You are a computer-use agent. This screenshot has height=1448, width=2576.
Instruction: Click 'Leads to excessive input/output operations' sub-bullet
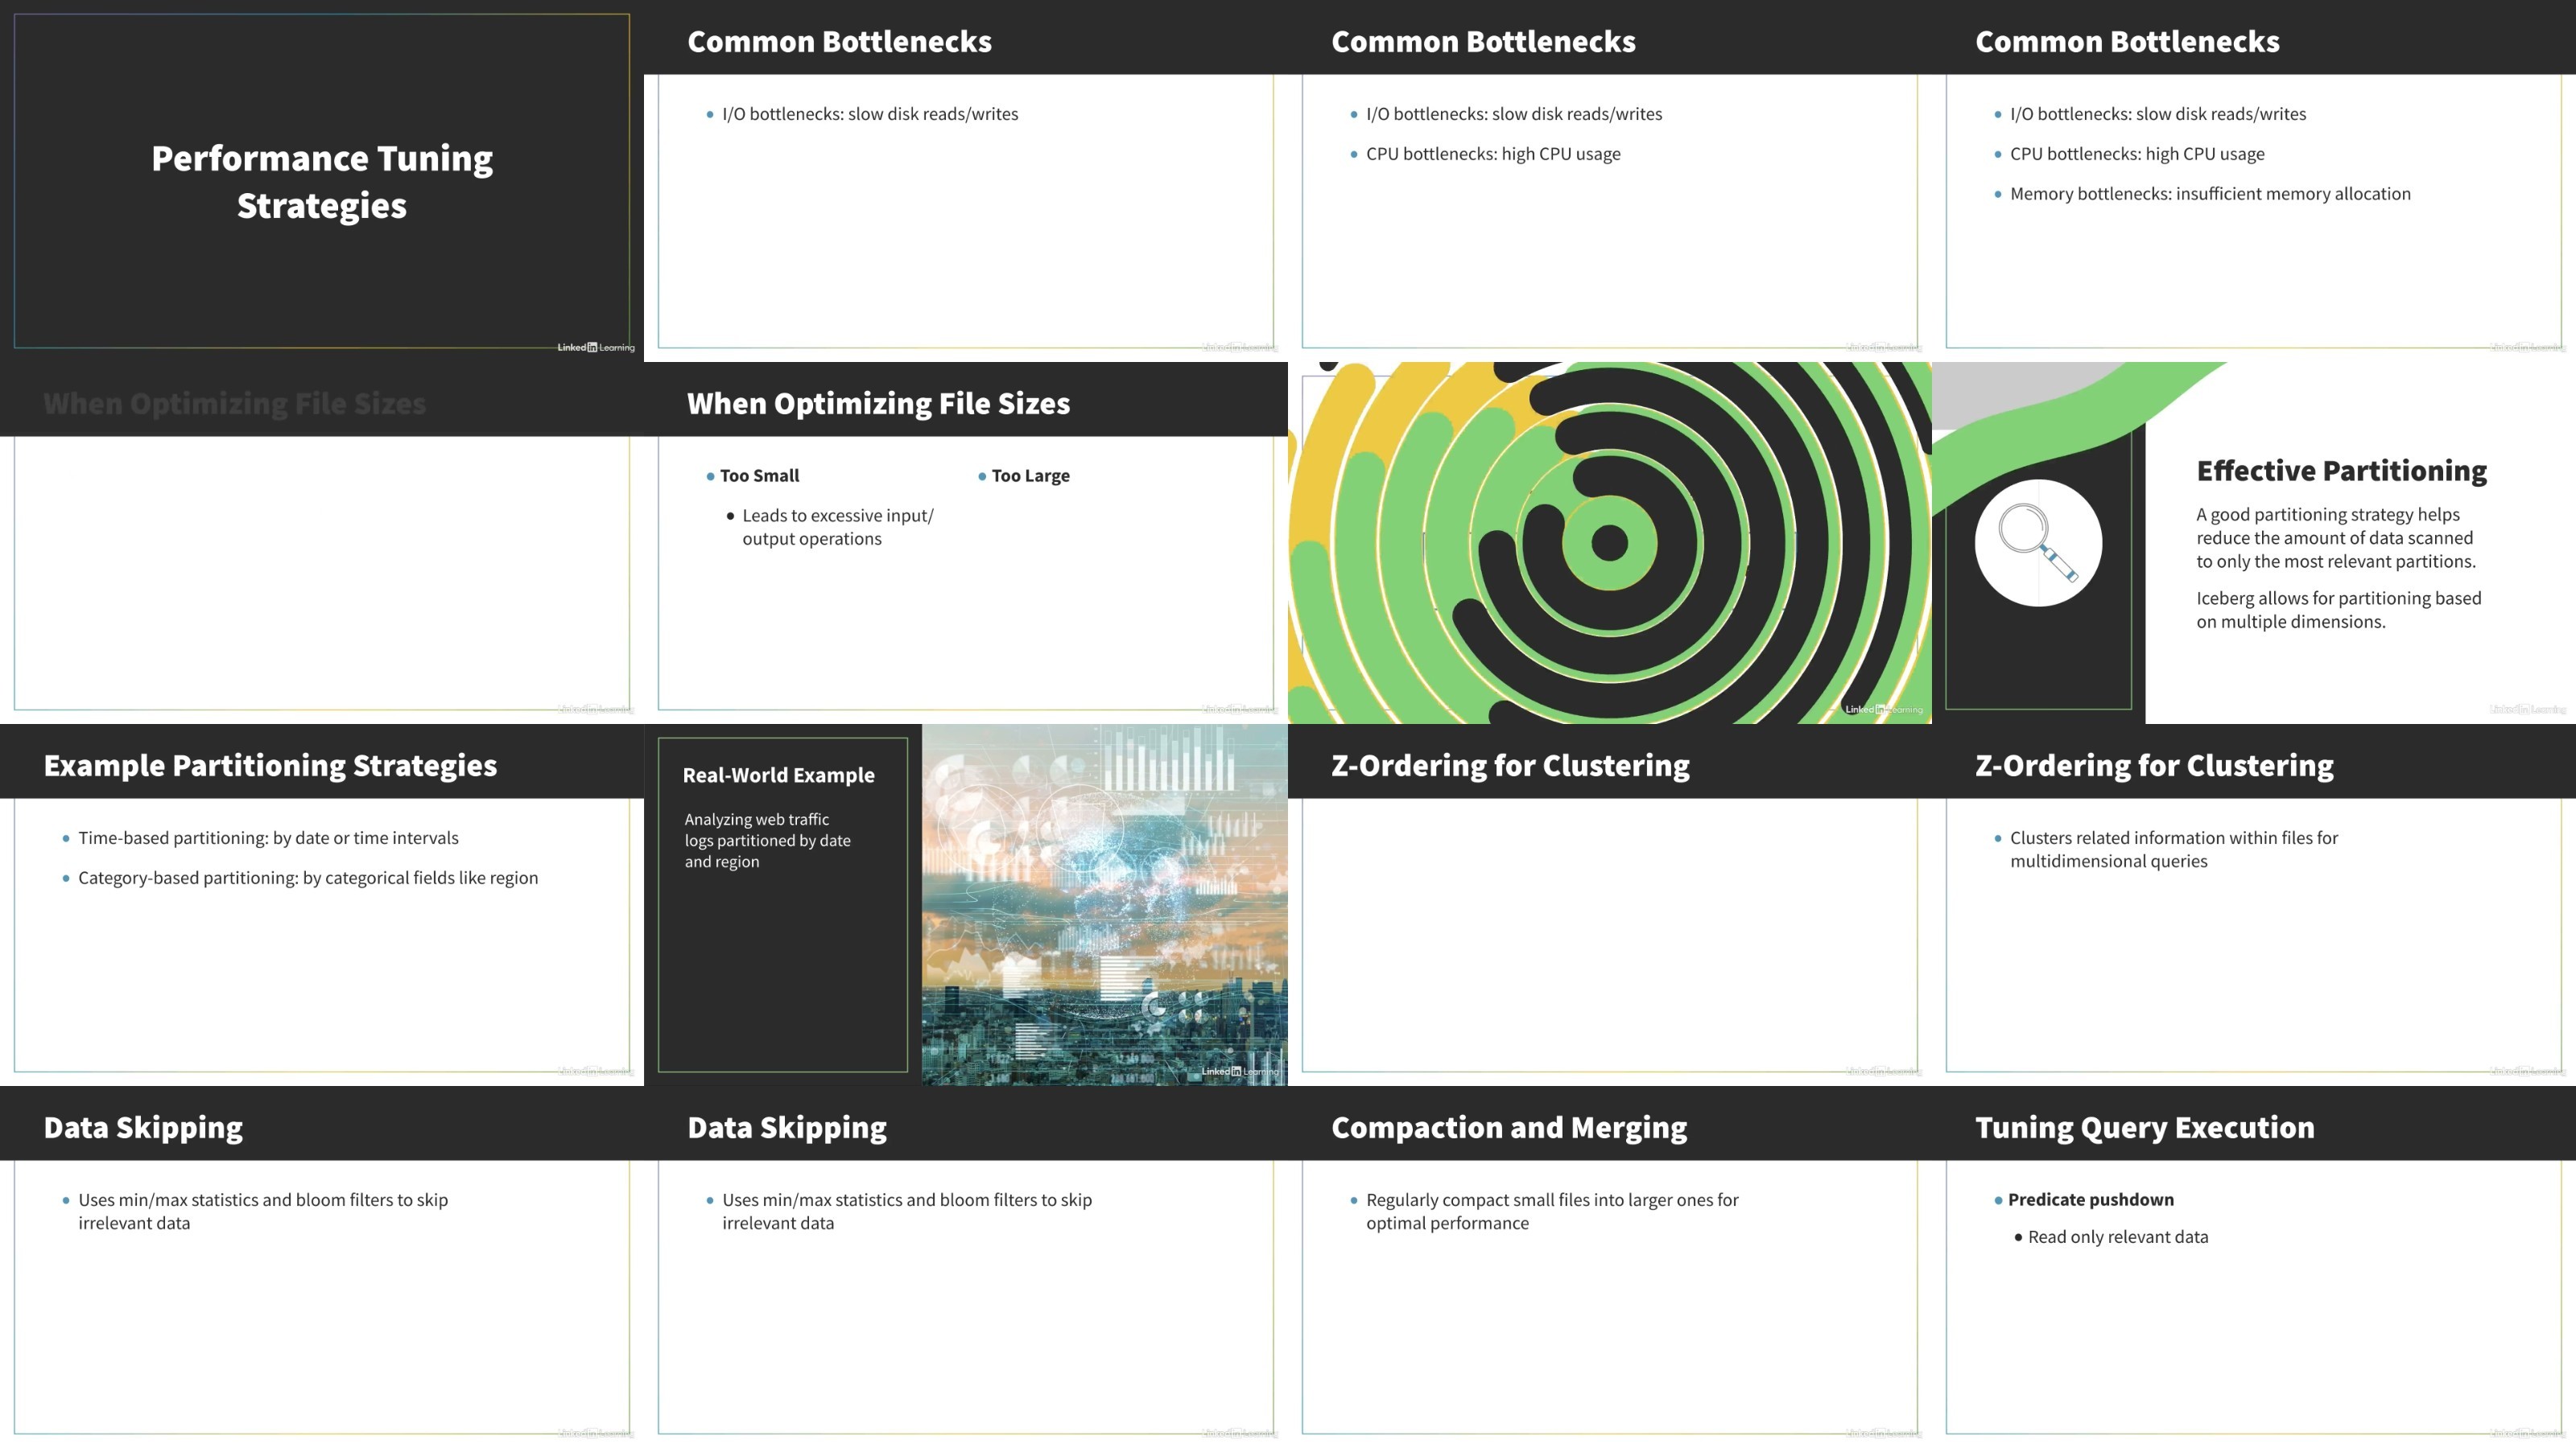[838, 527]
